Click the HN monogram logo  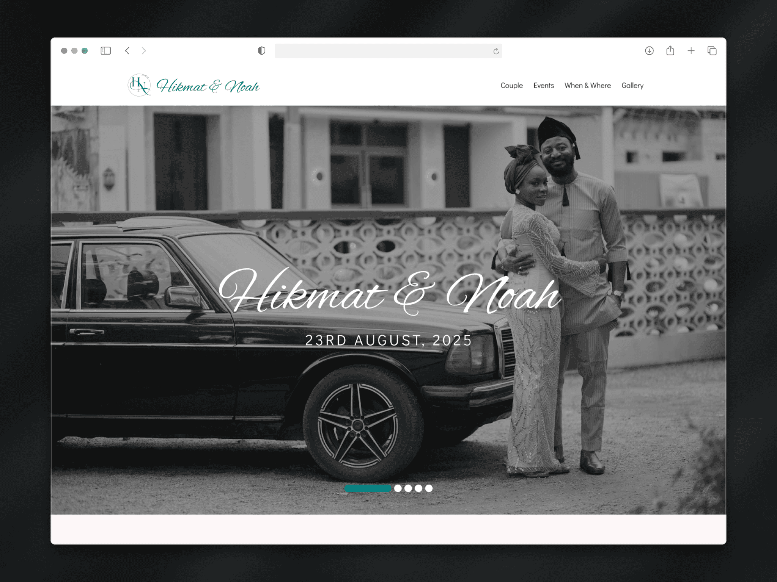coord(139,85)
